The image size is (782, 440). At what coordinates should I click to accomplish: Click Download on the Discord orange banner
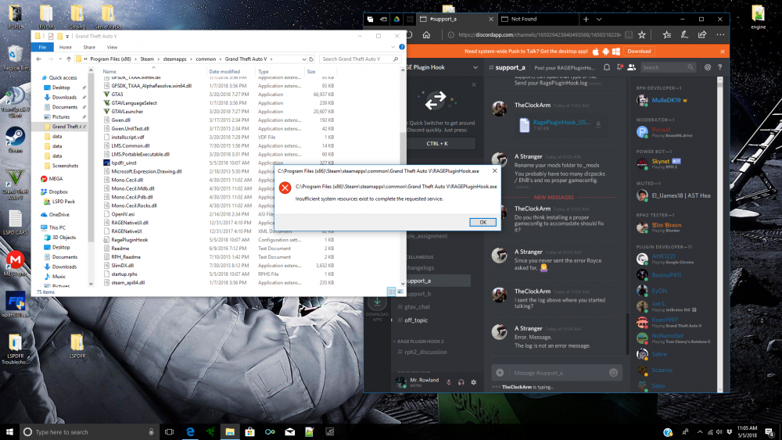pyautogui.click(x=639, y=52)
